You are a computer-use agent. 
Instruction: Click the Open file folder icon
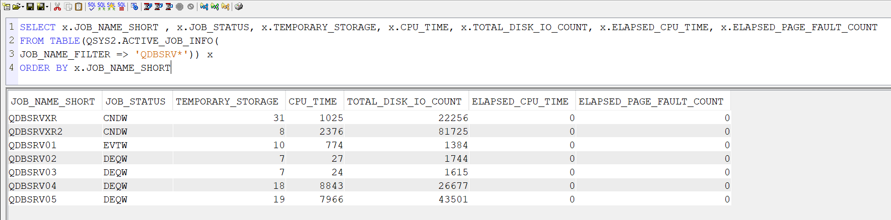tap(16, 7)
